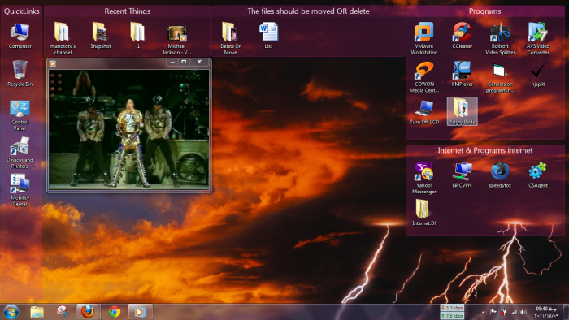Select the Angry Birds folder
Screen dimensions: 569x320
click(462, 111)
